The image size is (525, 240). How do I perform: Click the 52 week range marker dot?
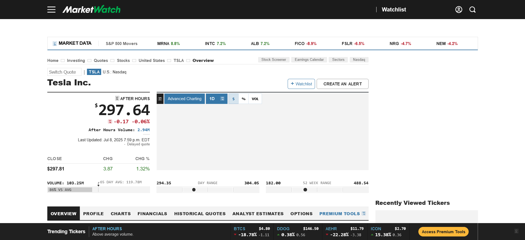tap(305, 190)
